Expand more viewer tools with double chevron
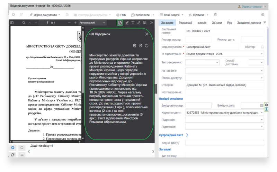Viewport: 277px width, 172px height. [x=151, y=22]
